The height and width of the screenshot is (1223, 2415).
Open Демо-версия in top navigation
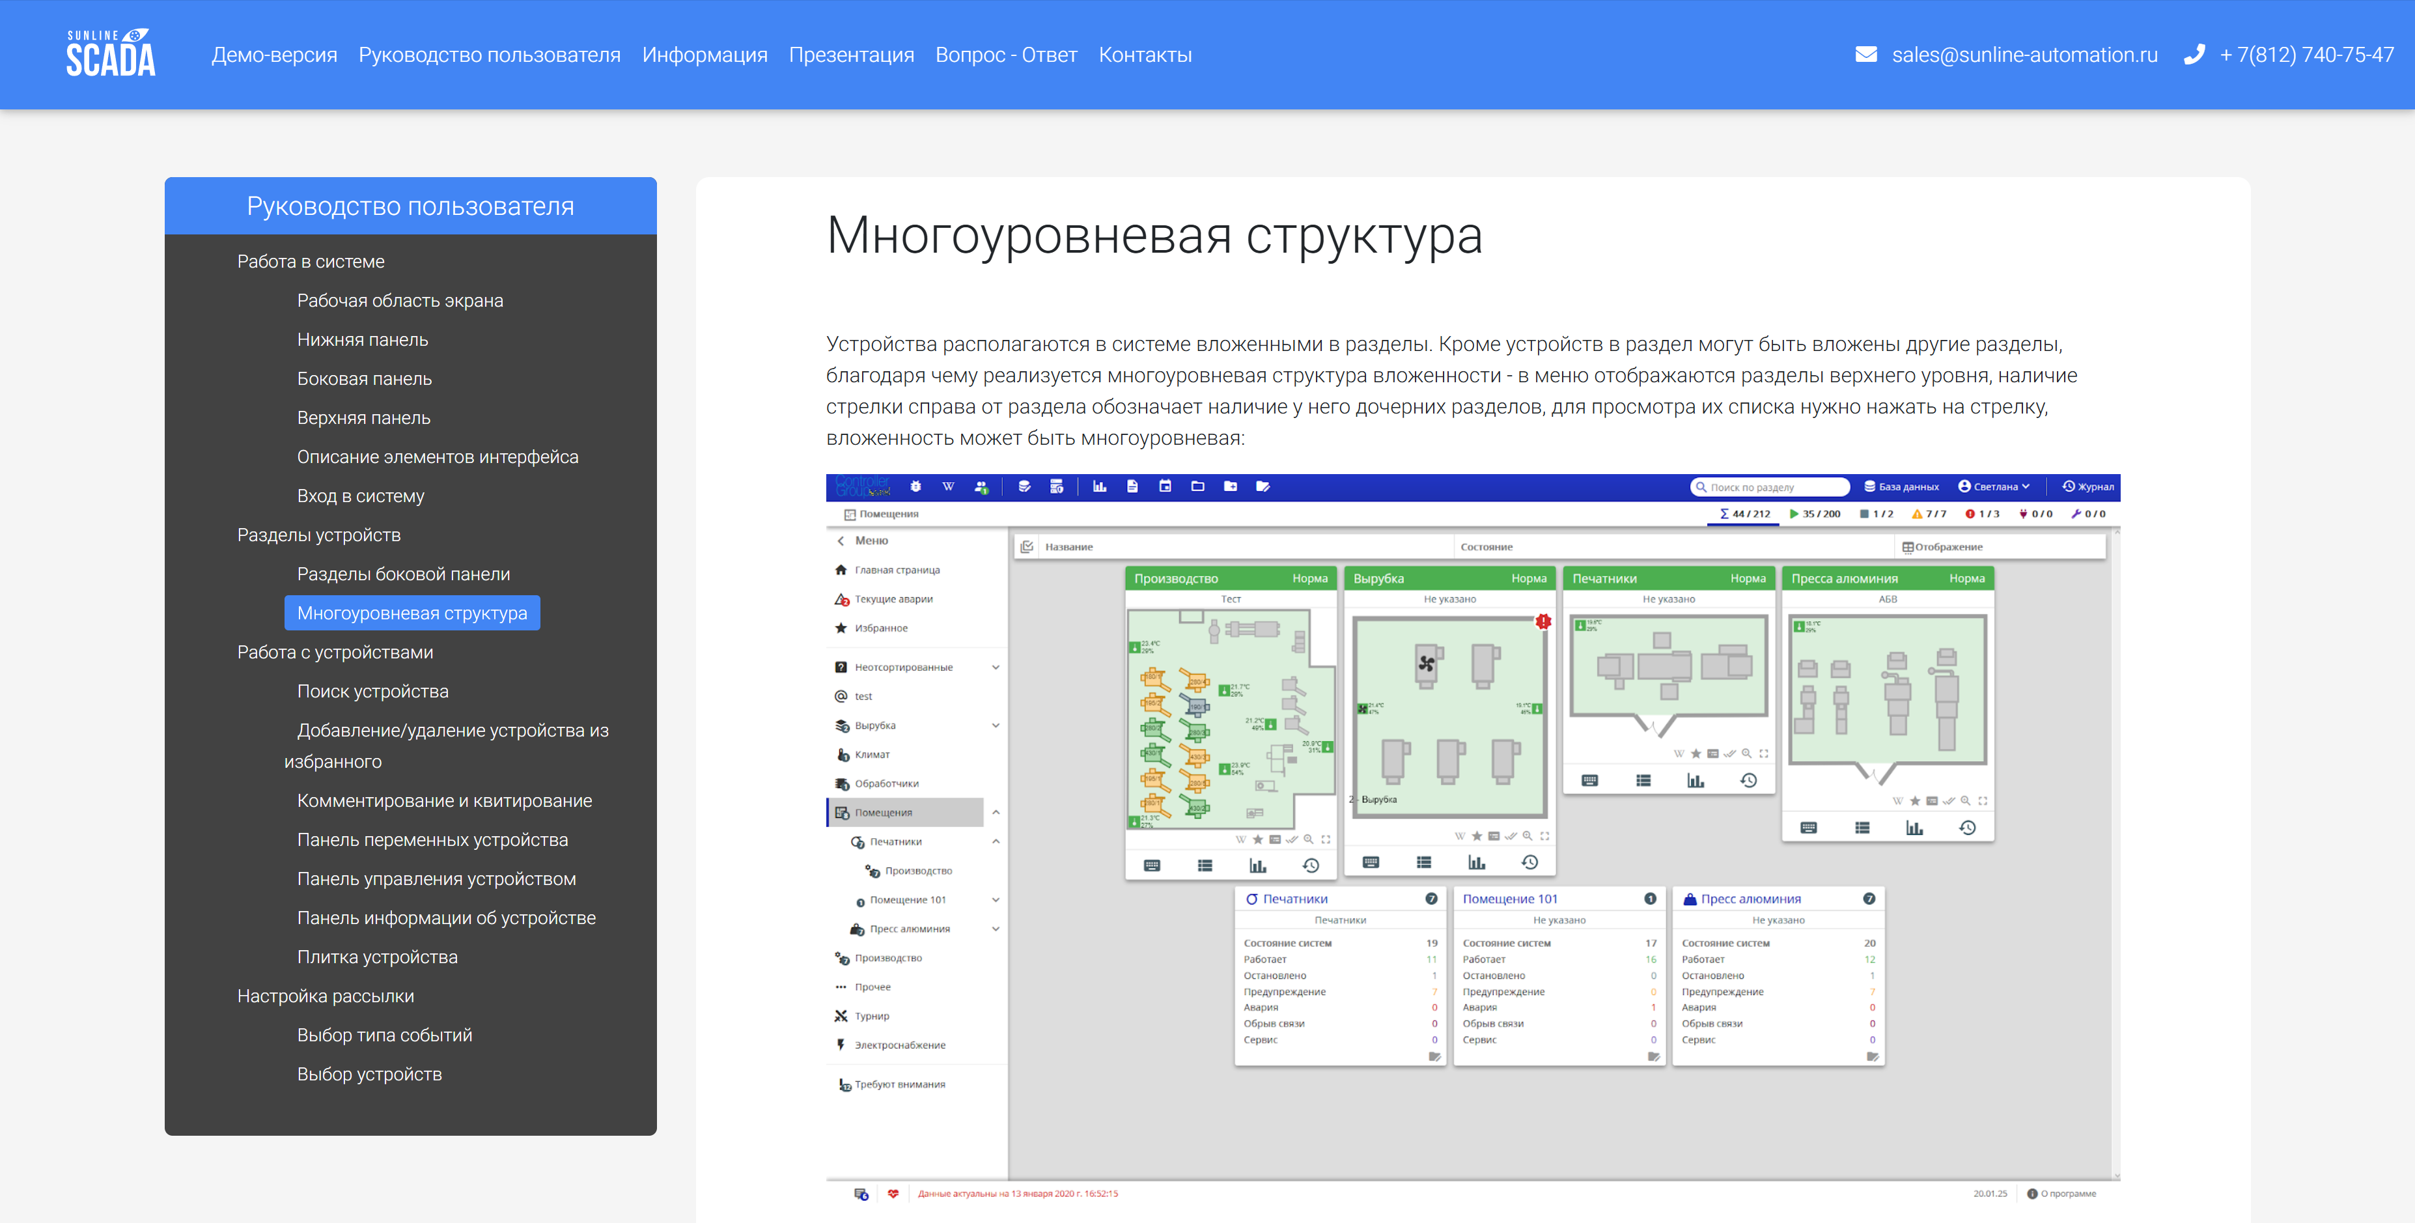pos(273,55)
